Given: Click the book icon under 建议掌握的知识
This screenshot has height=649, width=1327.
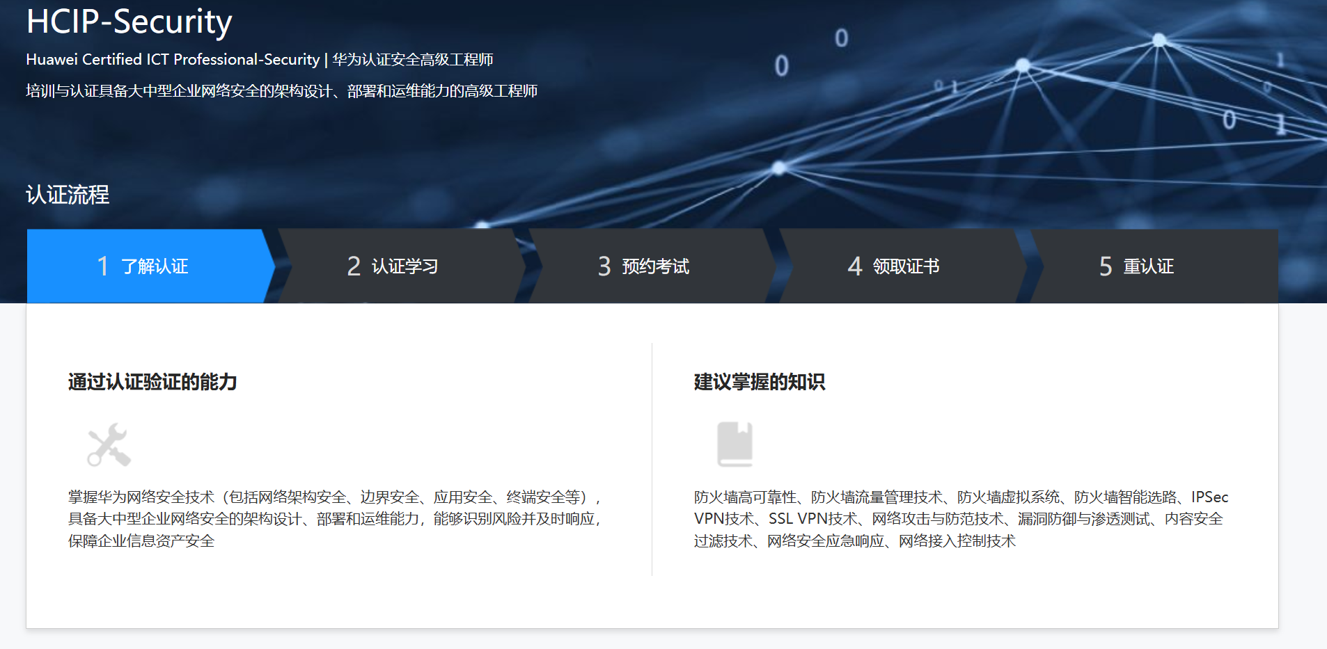Looking at the screenshot, I should pyautogui.click(x=735, y=444).
